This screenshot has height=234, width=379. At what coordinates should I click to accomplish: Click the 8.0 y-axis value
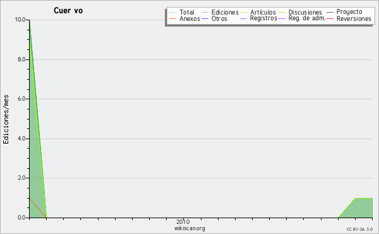coord(21,59)
